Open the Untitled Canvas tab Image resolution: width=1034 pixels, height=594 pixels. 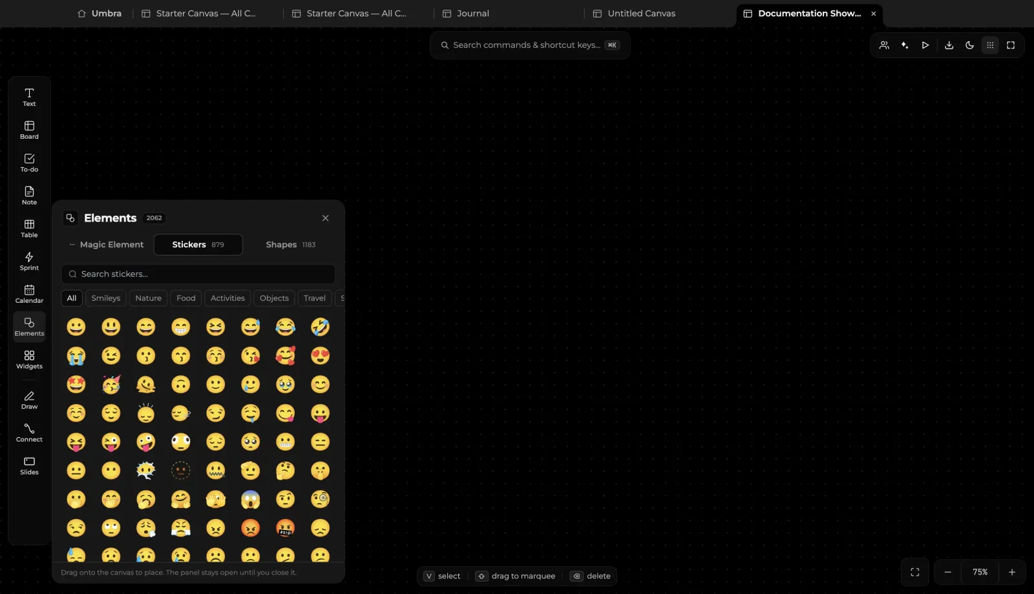pos(635,14)
